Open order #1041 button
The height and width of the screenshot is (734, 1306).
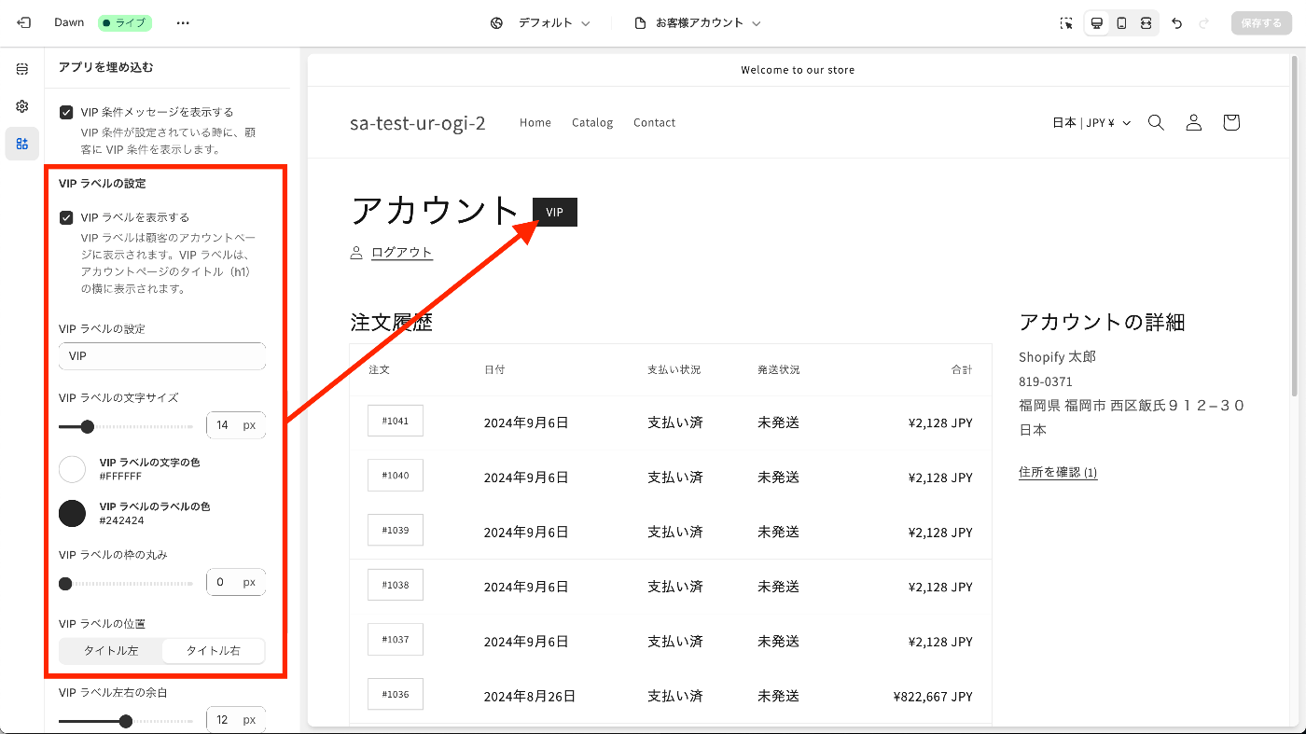[x=396, y=421]
